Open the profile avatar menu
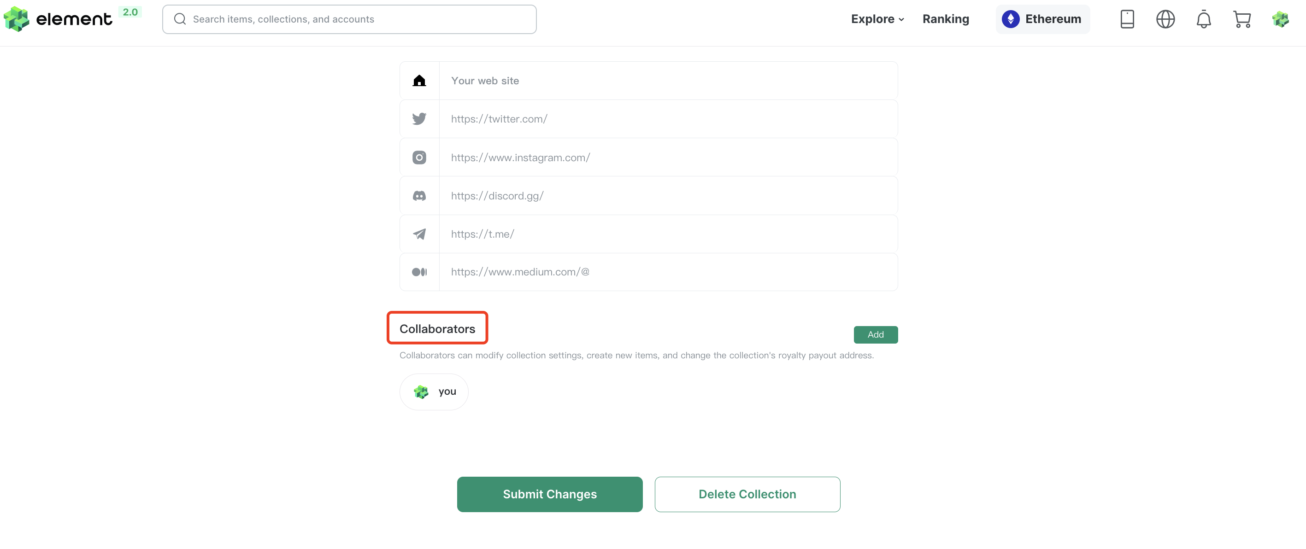The height and width of the screenshot is (549, 1306). [1280, 19]
